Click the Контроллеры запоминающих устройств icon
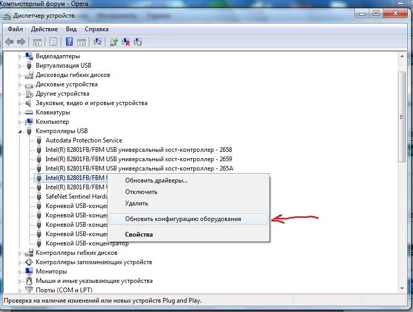Screen dimensions: 413x312 [29, 262]
